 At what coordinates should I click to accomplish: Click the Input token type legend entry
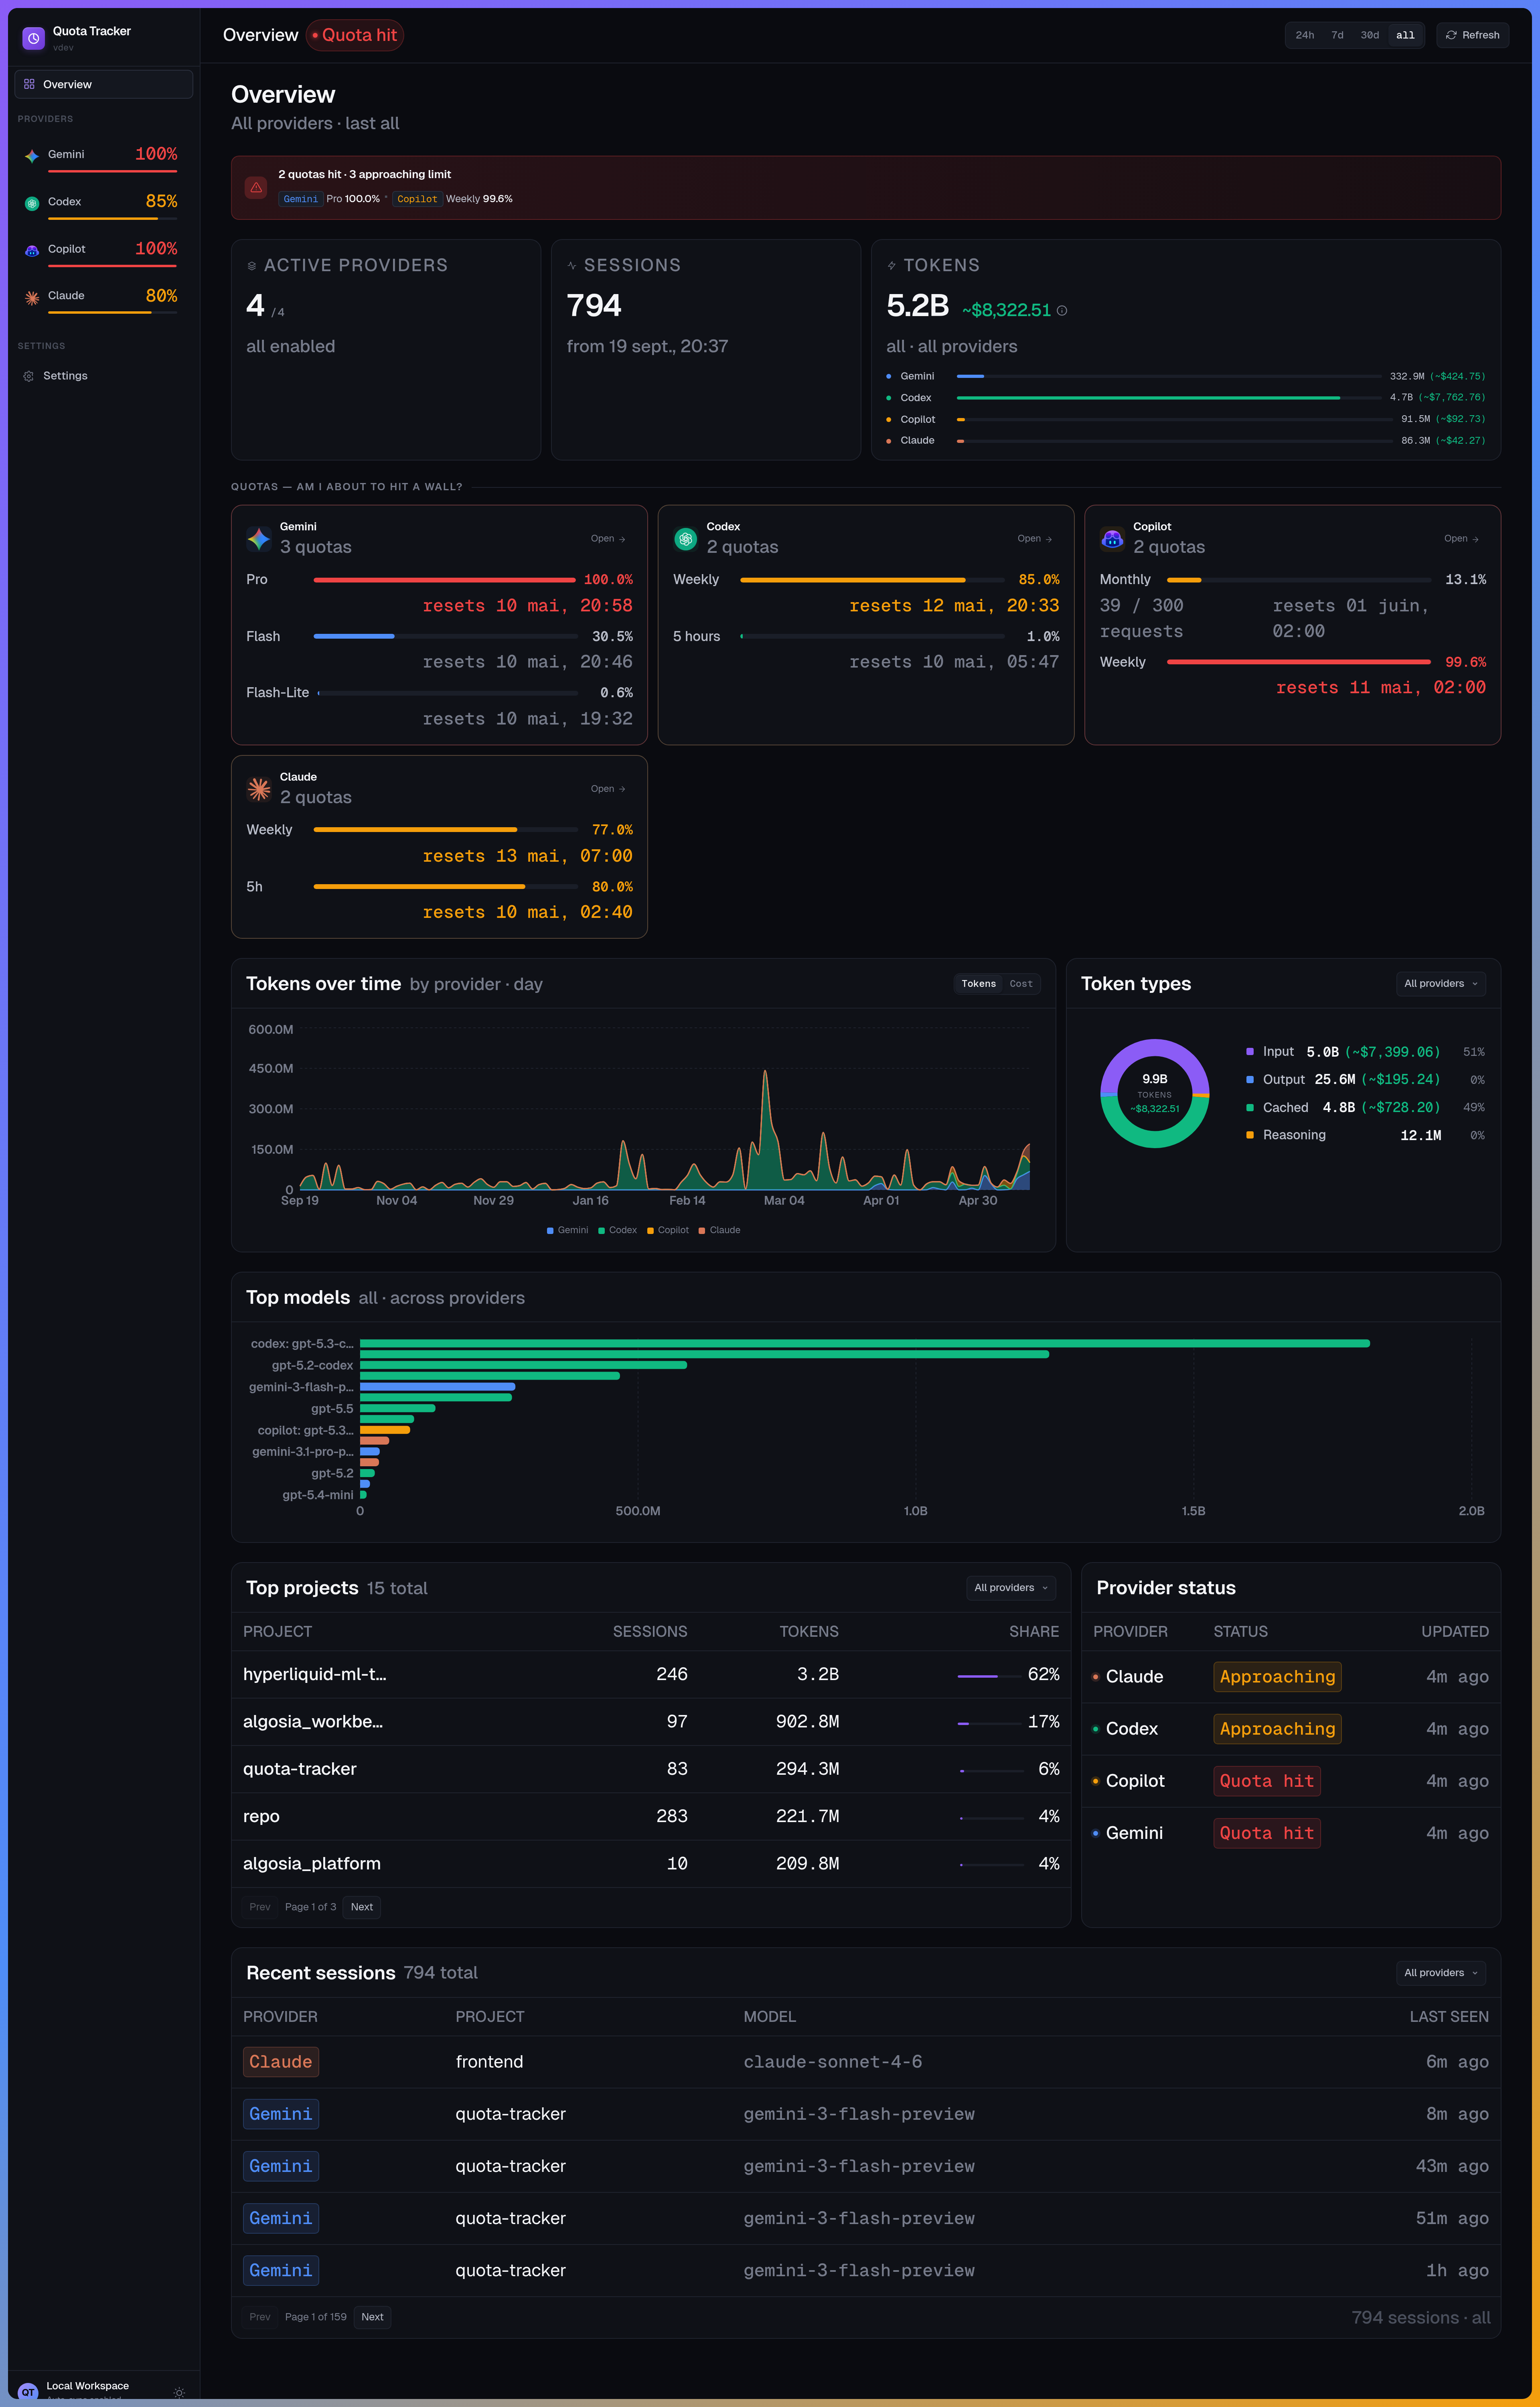pyautogui.click(x=1365, y=1052)
